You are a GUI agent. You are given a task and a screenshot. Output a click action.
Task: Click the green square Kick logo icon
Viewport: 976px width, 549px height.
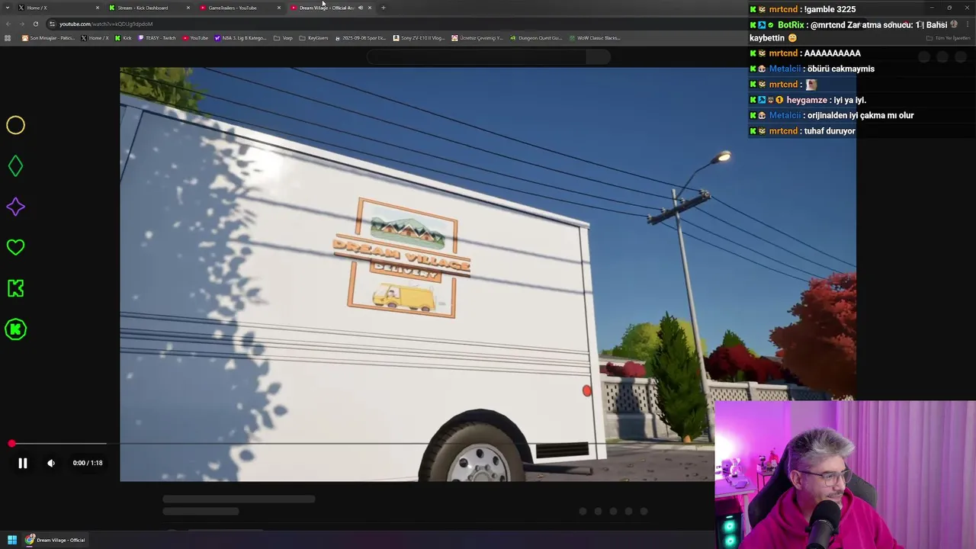(x=15, y=288)
